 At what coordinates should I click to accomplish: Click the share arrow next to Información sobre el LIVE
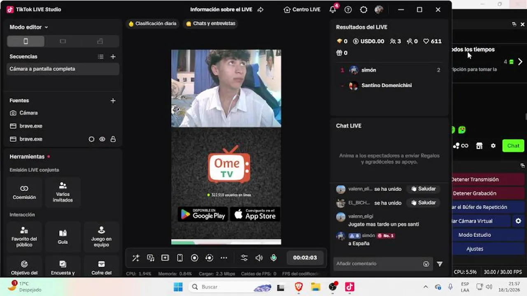coord(260,9)
